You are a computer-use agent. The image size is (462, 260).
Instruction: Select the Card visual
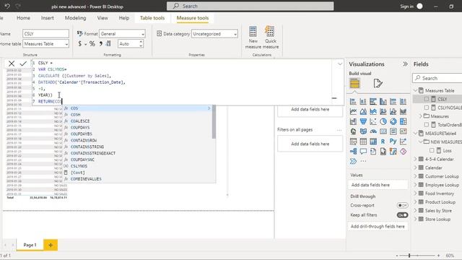(383, 131)
